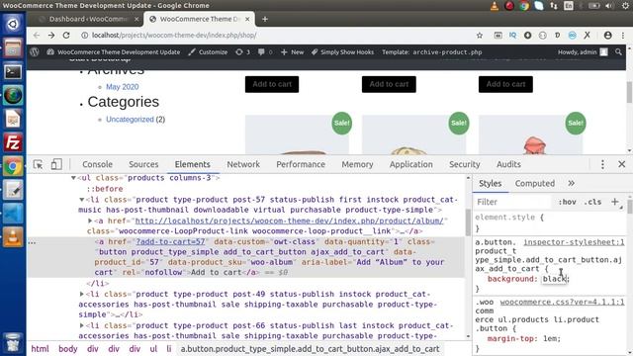
Task: Open the Audits tab
Action: tap(508, 164)
